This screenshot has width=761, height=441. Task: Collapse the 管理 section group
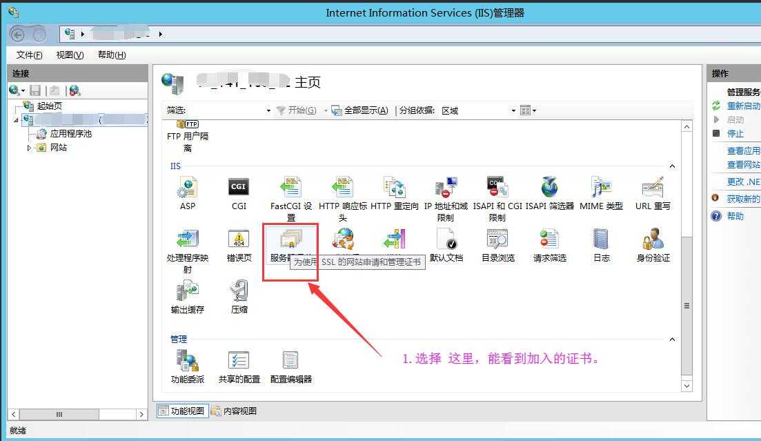[672, 339]
